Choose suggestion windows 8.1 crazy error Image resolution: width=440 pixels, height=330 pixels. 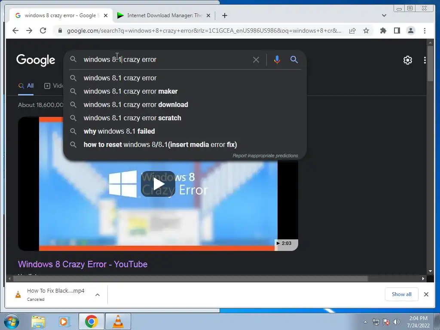coord(185,78)
